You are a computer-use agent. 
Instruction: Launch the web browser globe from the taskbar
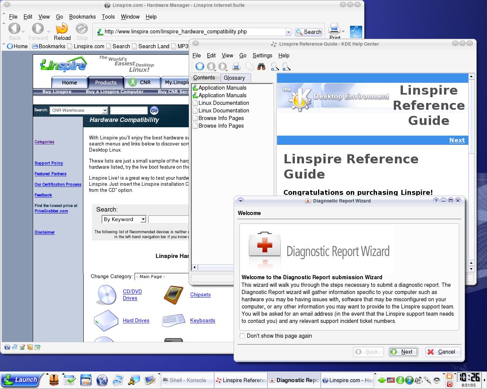[102, 380]
